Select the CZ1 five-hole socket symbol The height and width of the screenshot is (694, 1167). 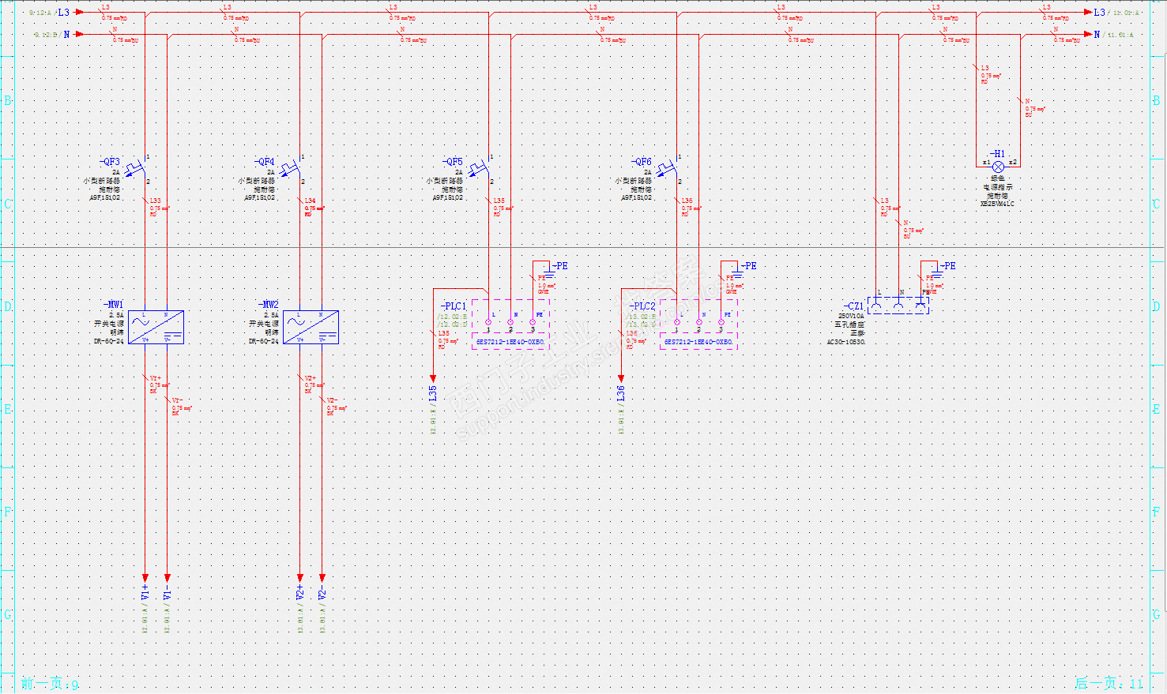(898, 305)
